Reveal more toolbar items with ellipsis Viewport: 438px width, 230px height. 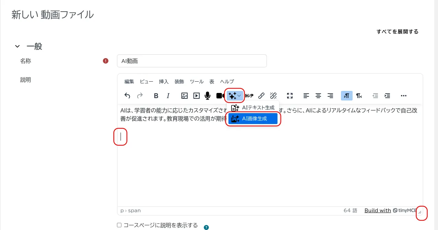pos(404,96)
